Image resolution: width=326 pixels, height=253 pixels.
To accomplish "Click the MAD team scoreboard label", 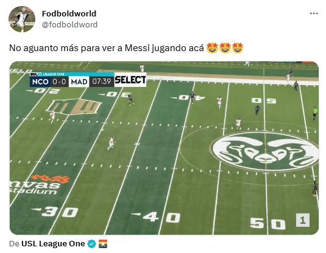I will (x=79, y=81).
